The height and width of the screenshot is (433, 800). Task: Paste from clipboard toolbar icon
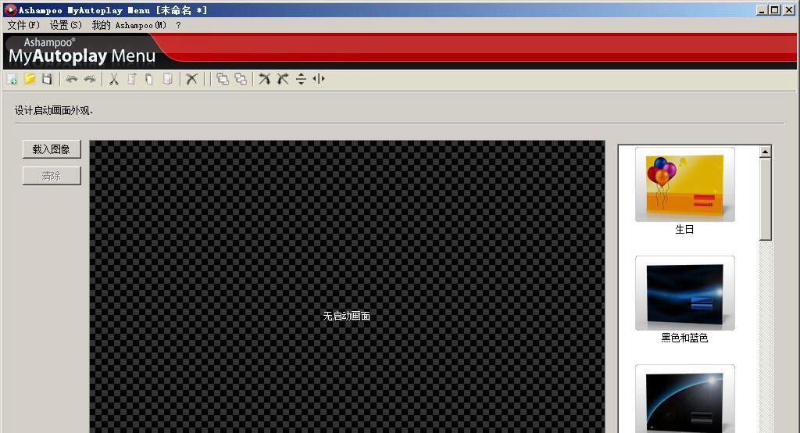pos(149,79)
